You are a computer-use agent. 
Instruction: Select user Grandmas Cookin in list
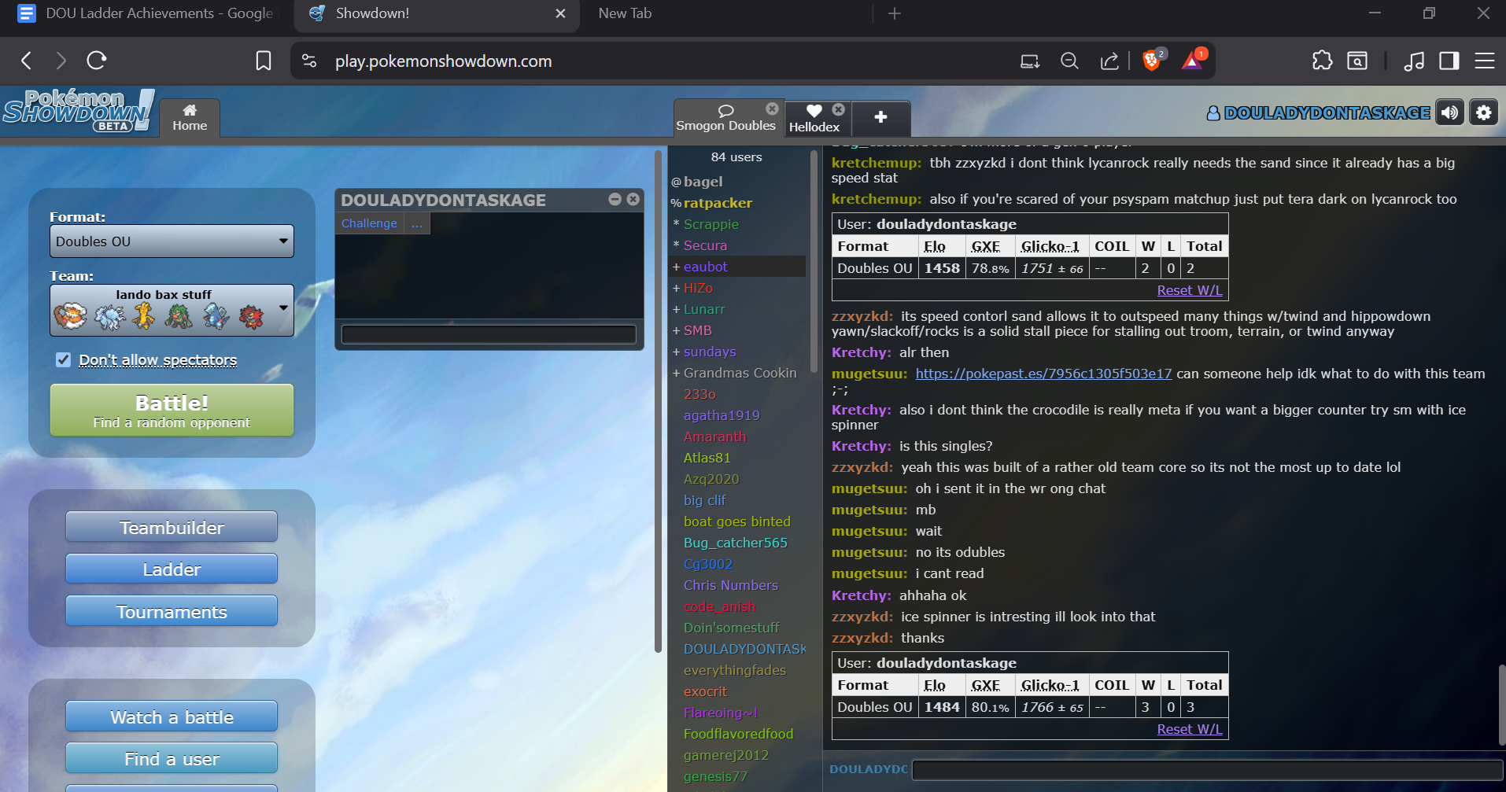737,373
